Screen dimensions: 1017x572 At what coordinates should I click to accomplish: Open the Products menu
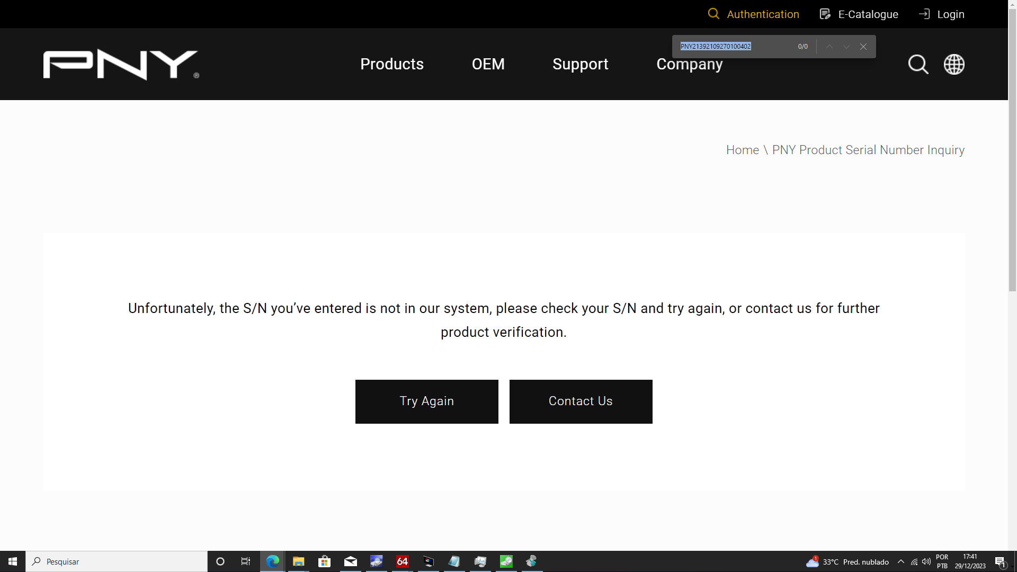(x=392, y=64)
